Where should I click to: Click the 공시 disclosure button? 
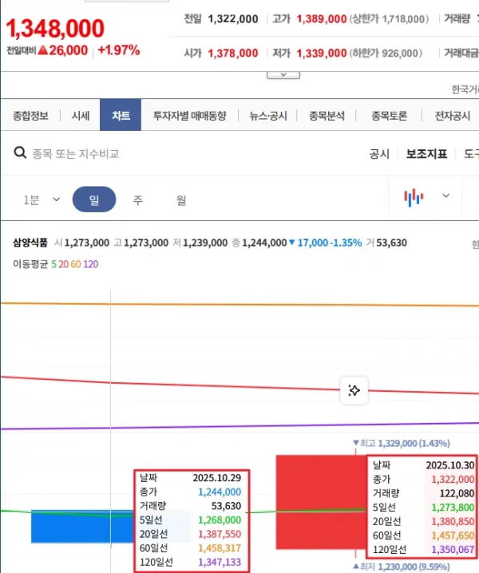click(379, 154)
